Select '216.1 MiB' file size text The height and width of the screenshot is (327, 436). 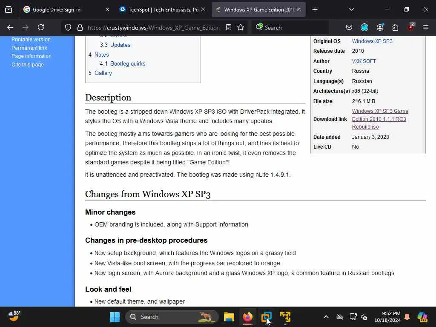click(x=364, y=101)
